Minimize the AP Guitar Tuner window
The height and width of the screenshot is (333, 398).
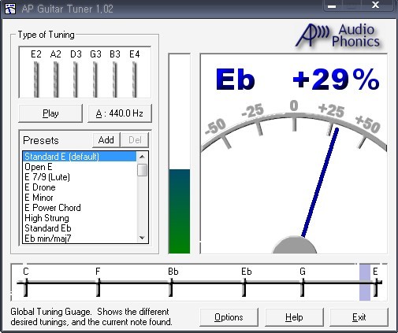click(x=332, y=6)
